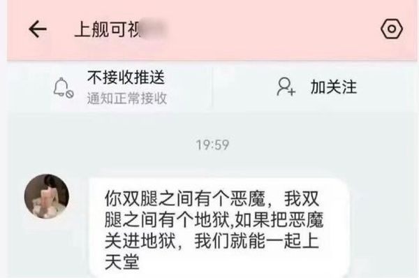
Task: Select the received message bubble
Action: [x=219, y=227]
